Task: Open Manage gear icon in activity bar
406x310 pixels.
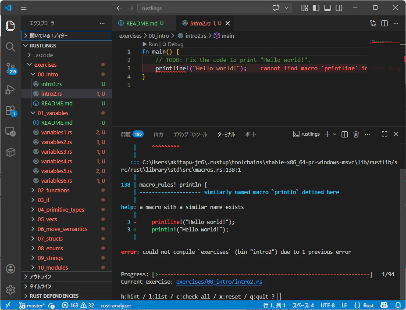Action: (11, 289)
